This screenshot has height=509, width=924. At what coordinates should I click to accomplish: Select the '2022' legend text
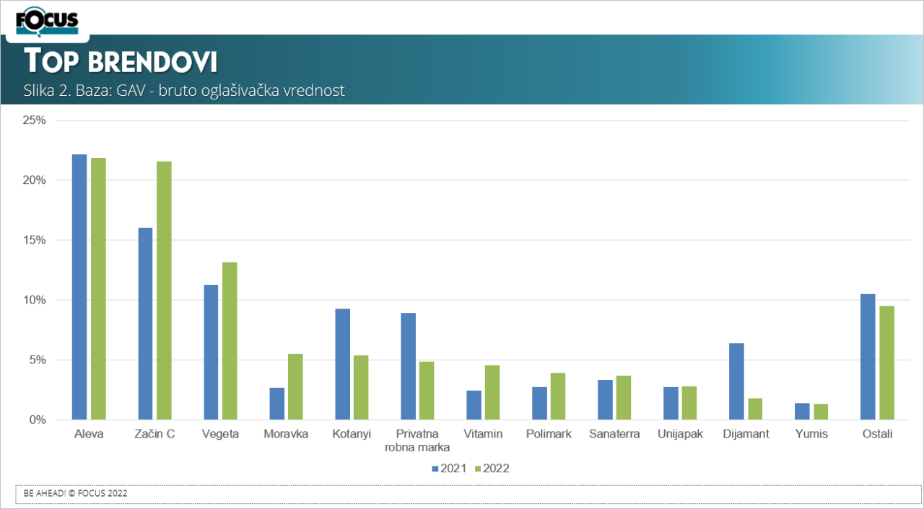[x=497, y=469]
